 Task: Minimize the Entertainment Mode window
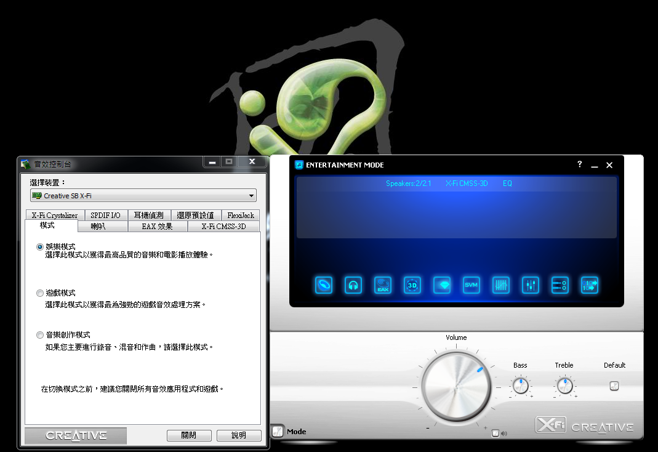pyautogui.click(x=594, y=166)
